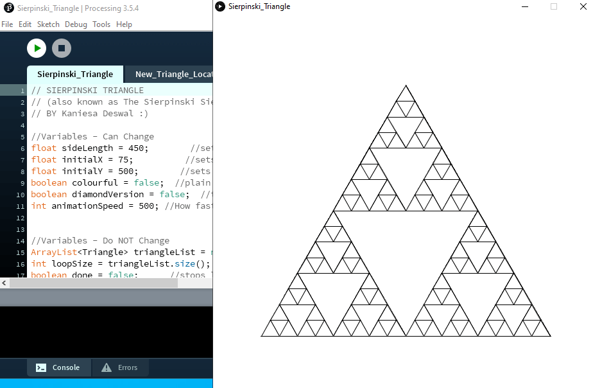The image size is (593, 388).
Task: Open the Sketch menu
Action: (x=48, y=24)
